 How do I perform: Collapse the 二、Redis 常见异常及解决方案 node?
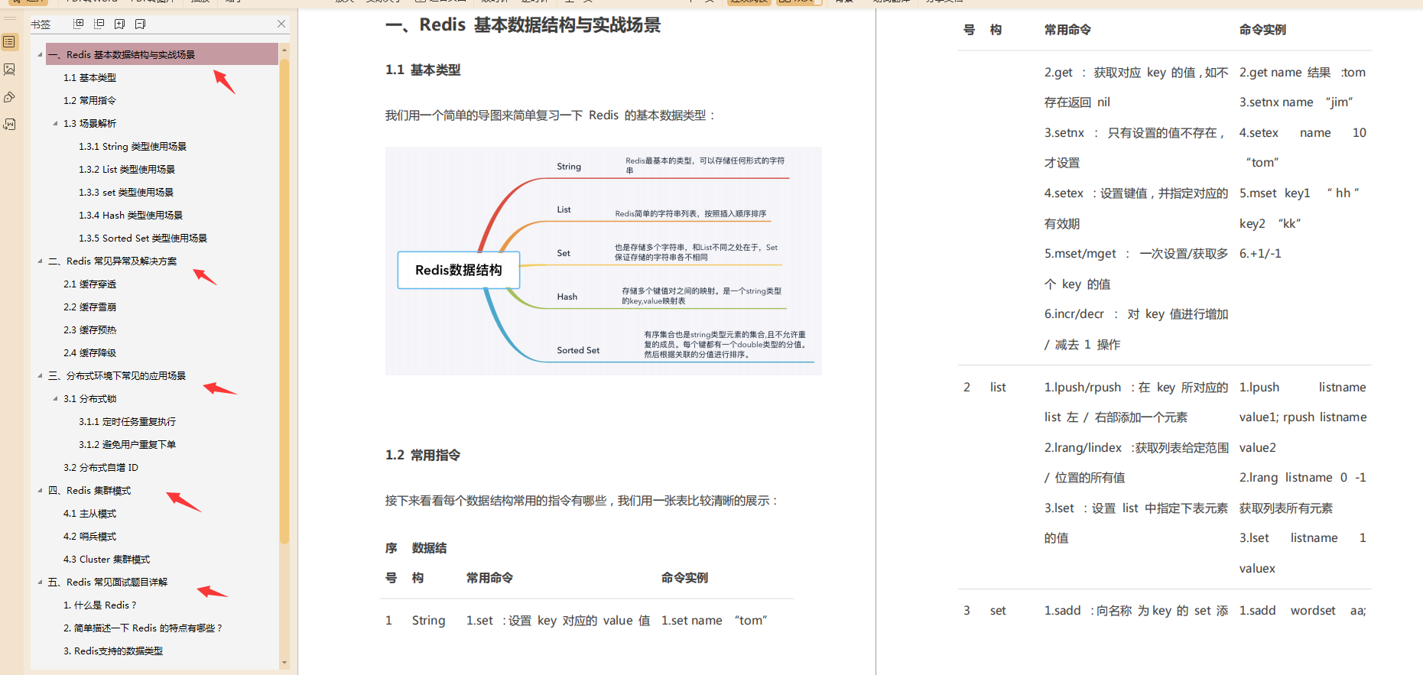40,261
